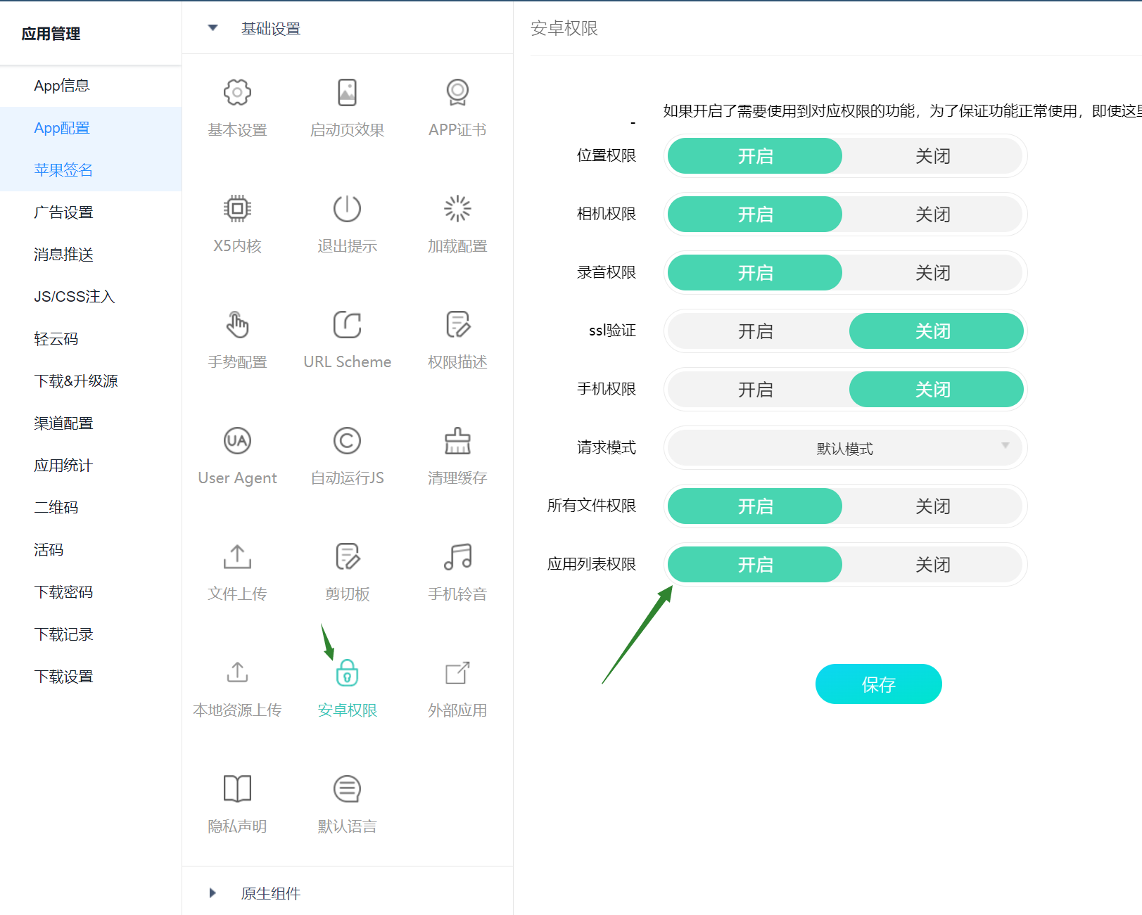Open the 安卓权限 lock icon
This screenshot has height=915, width=1142.
point(347,673)
